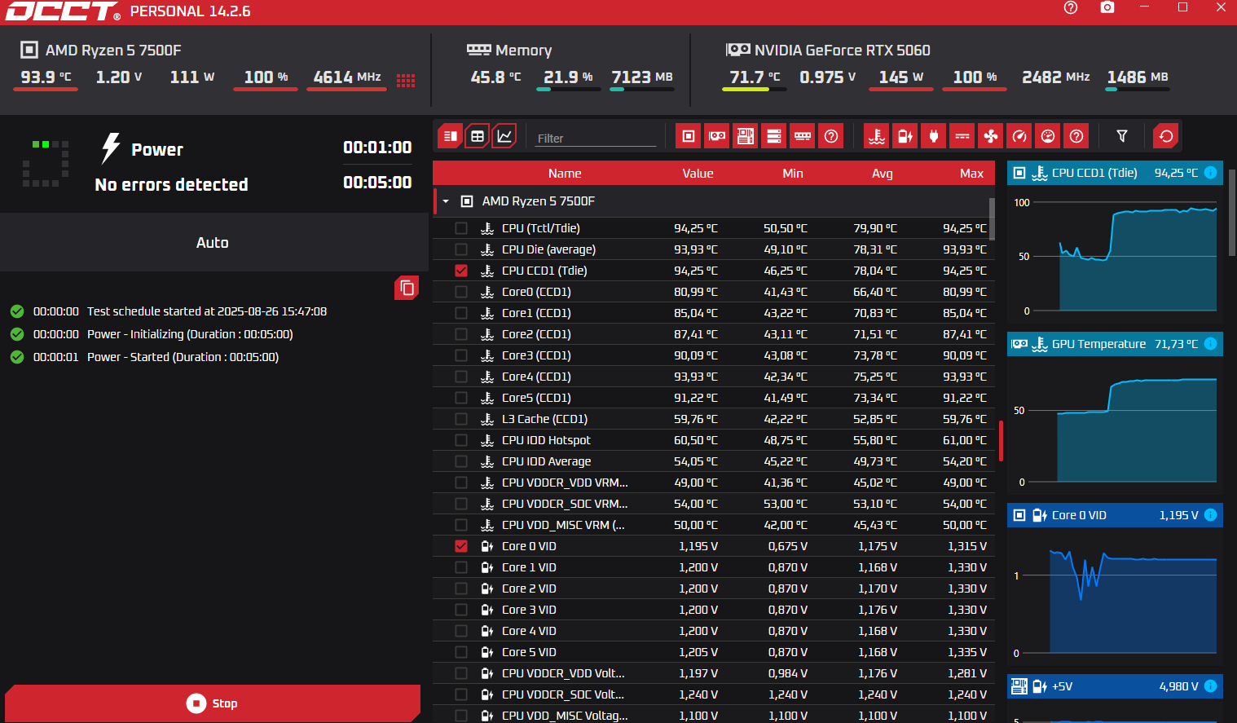Check the Core0 (CCD1) checkbox
The height and width of the screenshot is (723, 1237).
(x=461, y=292)
